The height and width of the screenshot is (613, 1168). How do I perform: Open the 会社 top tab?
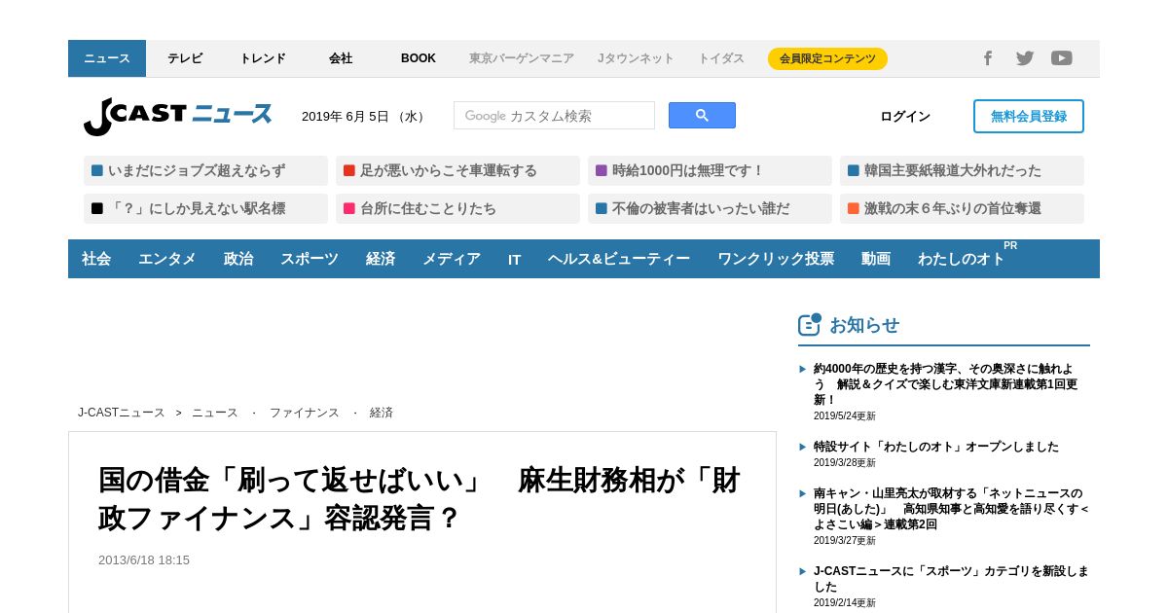tap(341, 58)
